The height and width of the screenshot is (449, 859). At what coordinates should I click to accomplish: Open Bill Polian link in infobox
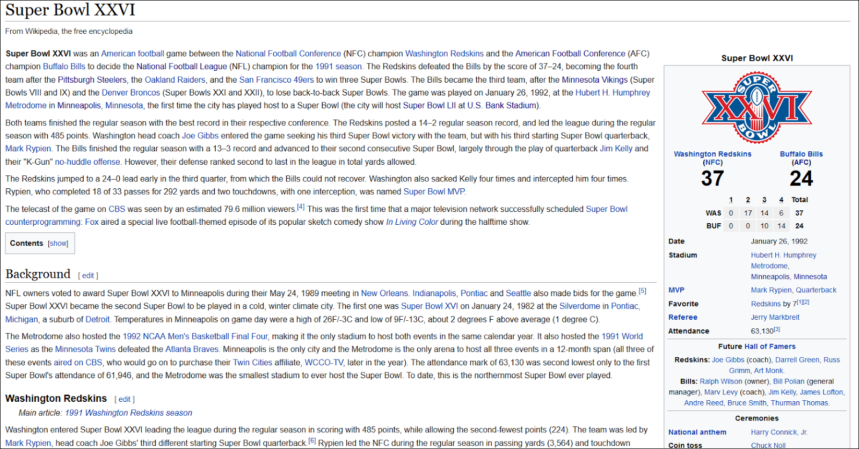click(x=789, y=381)
